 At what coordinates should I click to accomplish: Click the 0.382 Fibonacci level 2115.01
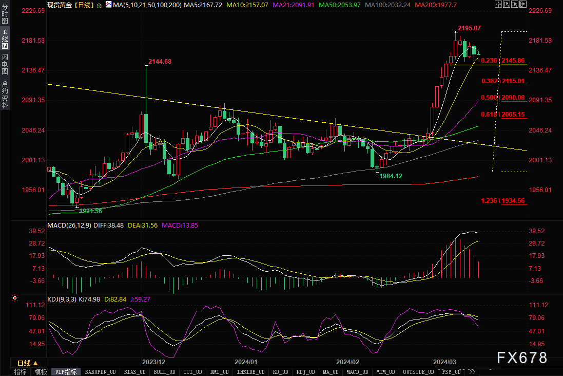(502, 81)
